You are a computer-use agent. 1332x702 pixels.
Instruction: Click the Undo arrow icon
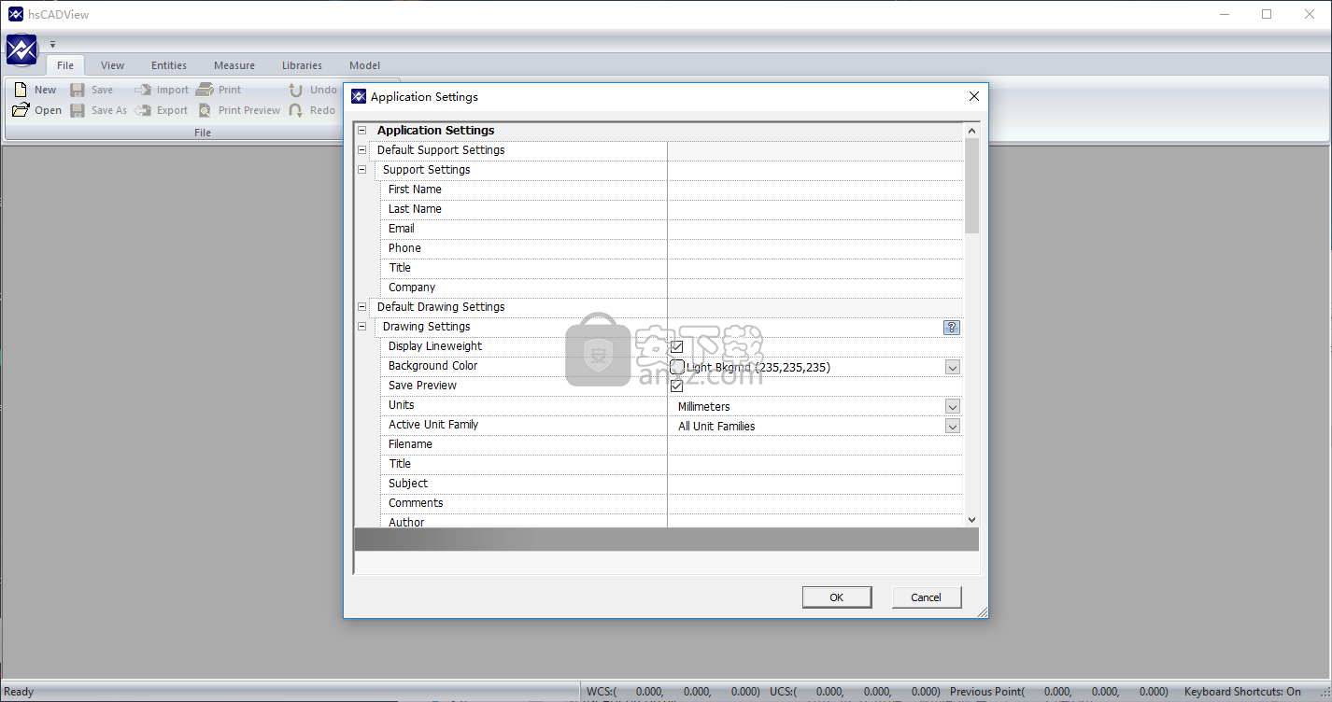point(296,90)
